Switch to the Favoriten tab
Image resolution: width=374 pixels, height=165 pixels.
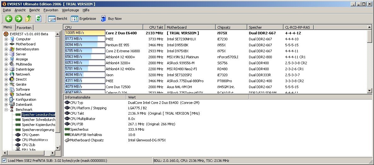[24, 28]
